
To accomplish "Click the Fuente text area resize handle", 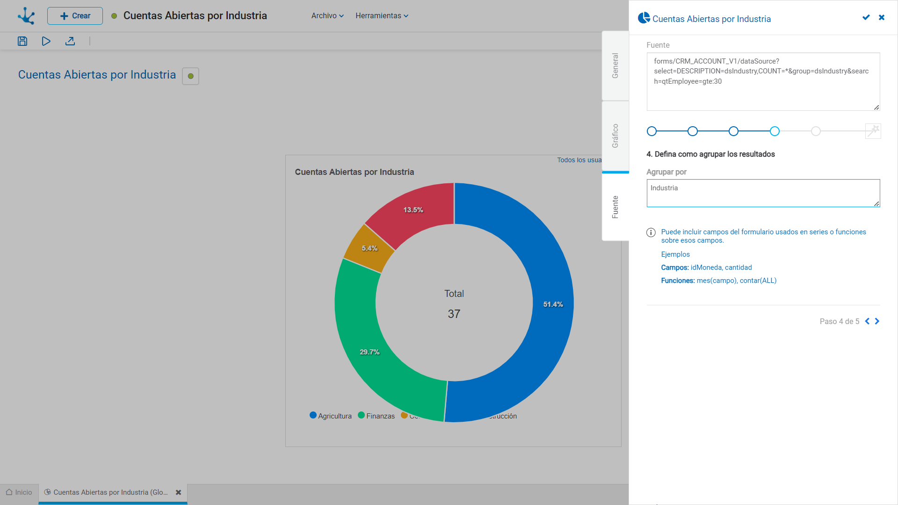I will 876,108.
